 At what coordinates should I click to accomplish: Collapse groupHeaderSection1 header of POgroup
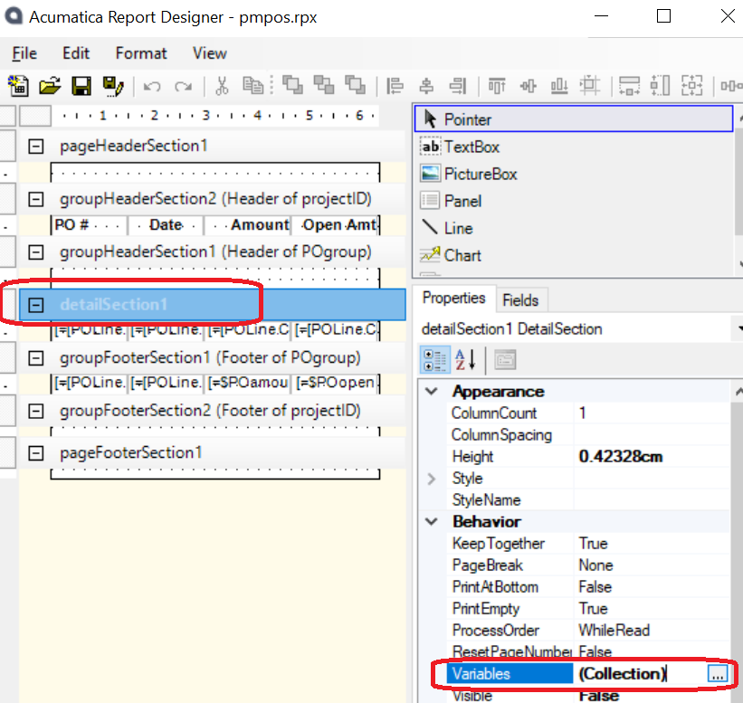[x=36, y=252]
